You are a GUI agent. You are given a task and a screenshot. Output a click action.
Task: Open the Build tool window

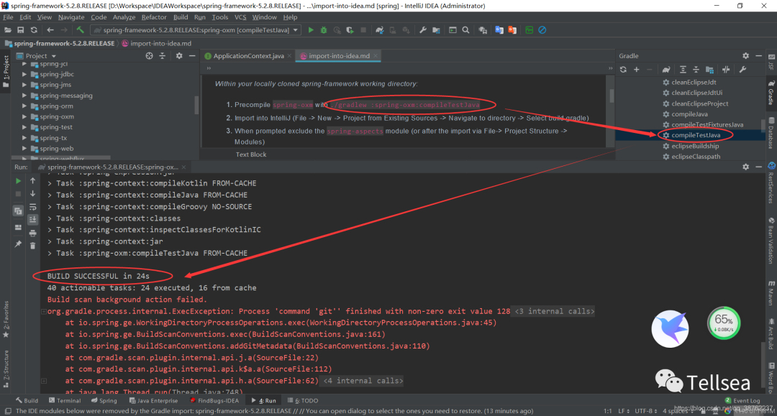tap(27, 401)
